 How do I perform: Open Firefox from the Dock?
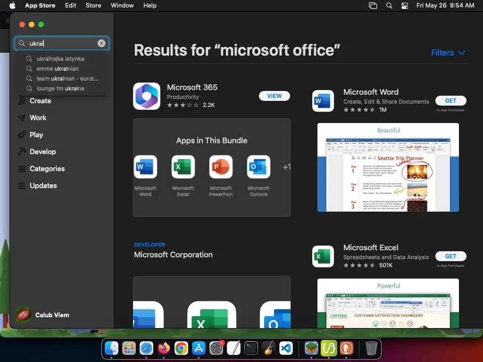[164, 348]
